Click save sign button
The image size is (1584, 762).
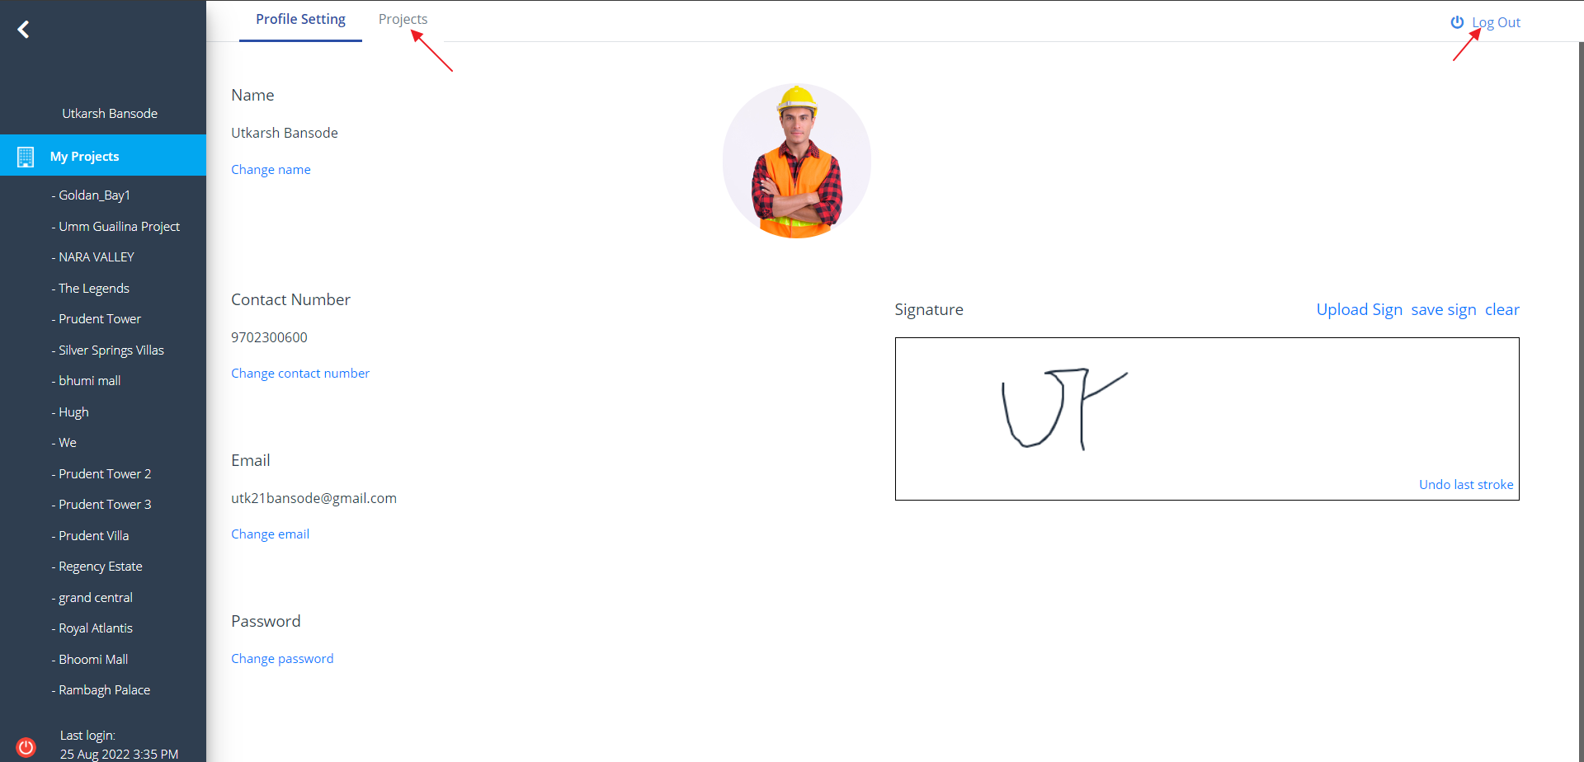click(1444, 310)
